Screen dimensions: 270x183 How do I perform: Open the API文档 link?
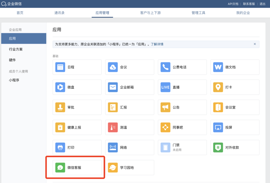coord(233,4)
